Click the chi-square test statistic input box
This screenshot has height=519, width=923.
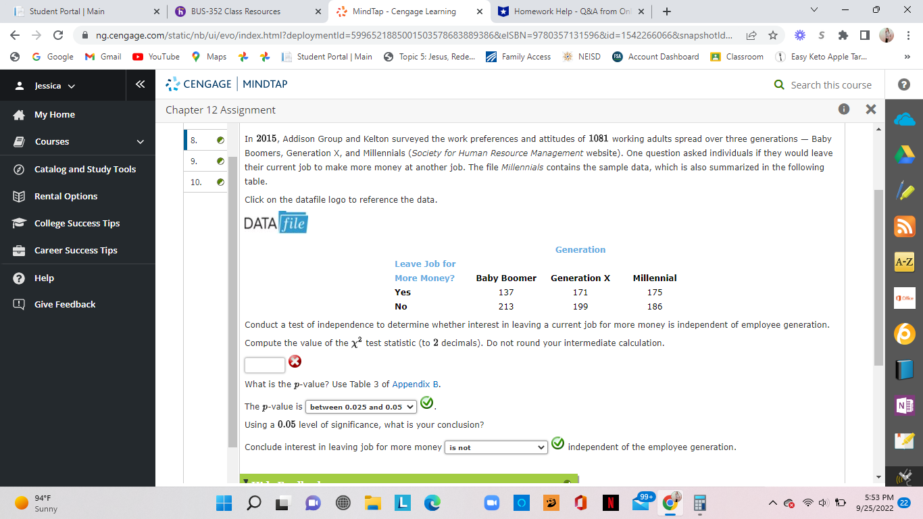[x=264, y=364]
